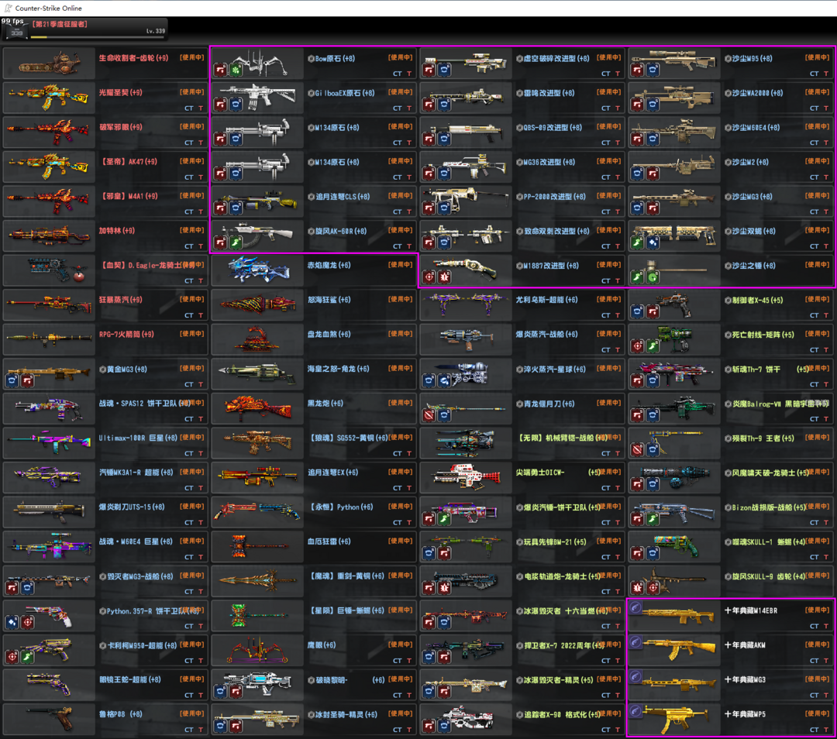Click the crosshair icon on 旋风SKULL-9 齿轮
This screenshot has width=837, height=739.
[653, 588]
